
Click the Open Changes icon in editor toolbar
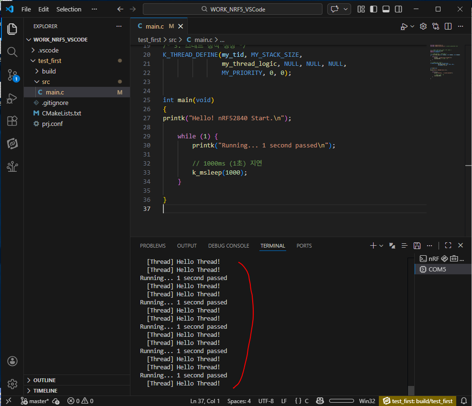(436, 26)
